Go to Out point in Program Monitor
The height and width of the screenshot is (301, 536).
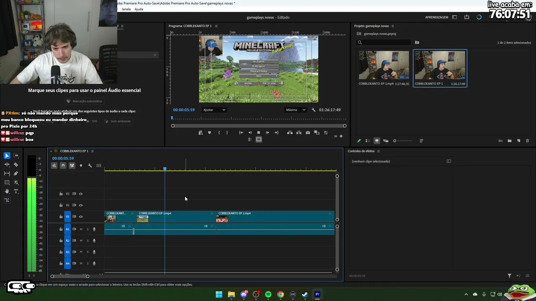coord(276,133)
